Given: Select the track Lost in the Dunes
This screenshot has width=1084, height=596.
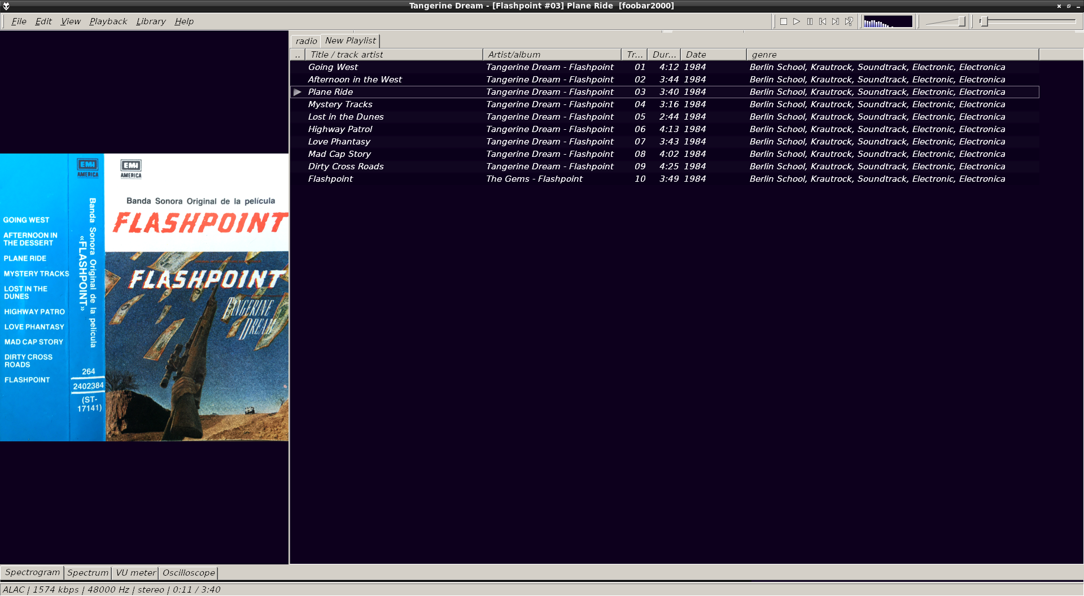Looking at the screenshot, I should pyautogui.click(x=665, y=117).
